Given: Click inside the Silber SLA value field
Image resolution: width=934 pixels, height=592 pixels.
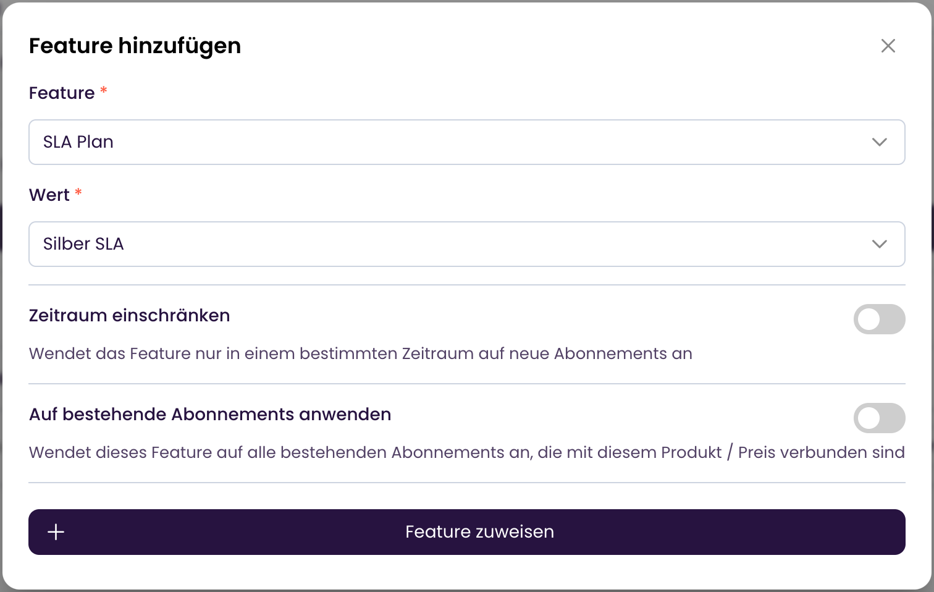Looking at the screenshot, I should [247, 243].
